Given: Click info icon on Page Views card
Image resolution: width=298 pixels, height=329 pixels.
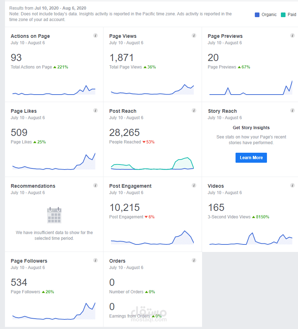Looking at the screenshot, I should coord(194,35).
